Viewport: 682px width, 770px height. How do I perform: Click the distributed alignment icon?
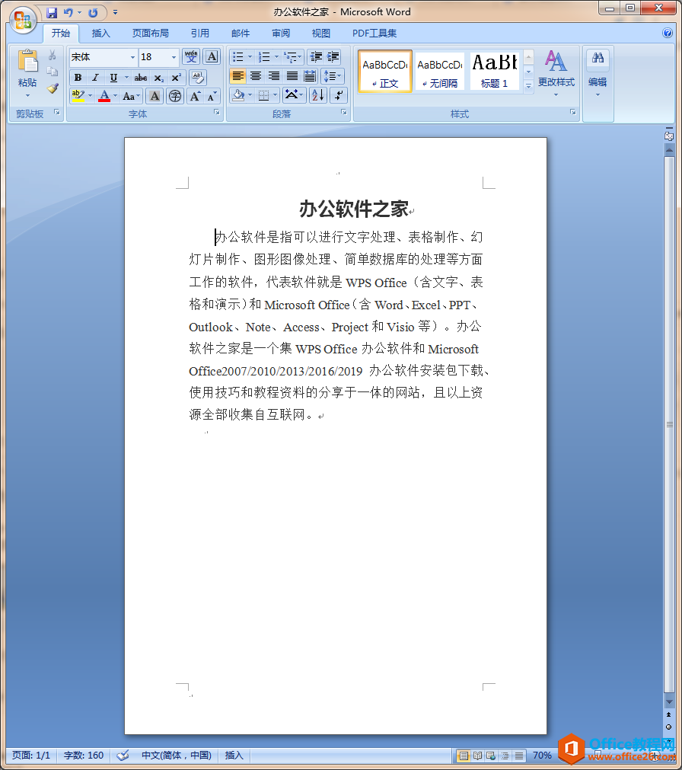click(x=310, y=76)
